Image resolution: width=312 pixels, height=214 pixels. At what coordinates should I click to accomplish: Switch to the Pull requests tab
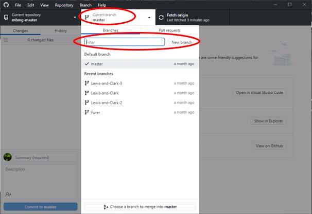[x=169, y=30]
